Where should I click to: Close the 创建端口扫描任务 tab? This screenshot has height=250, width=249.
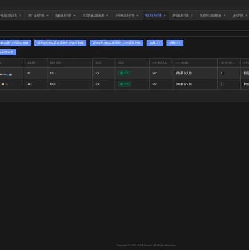[x=225, y=15]
